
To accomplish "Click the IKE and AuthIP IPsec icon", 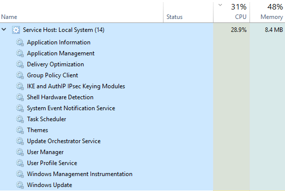I will [20, 86].
